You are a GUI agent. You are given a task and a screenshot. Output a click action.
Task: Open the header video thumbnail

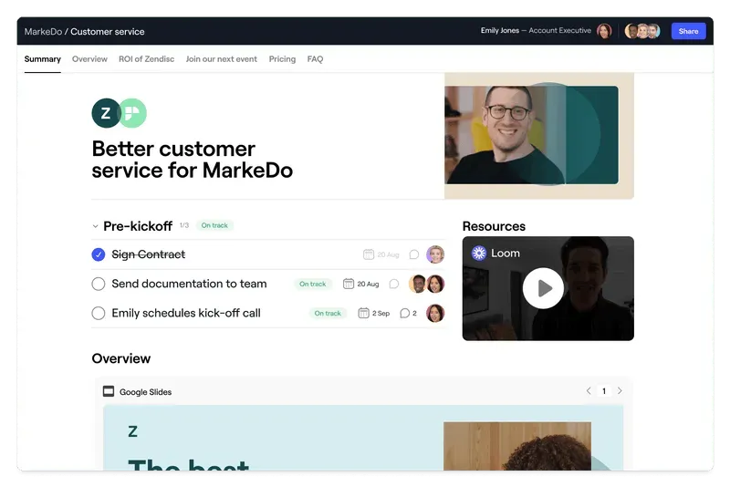(x=532, y=135)
